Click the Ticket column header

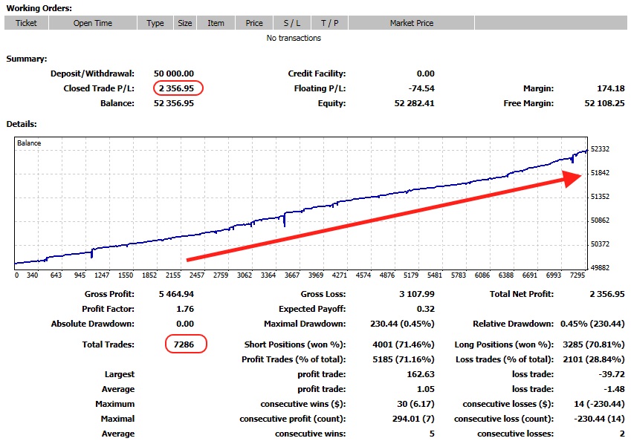coord(26,23)
